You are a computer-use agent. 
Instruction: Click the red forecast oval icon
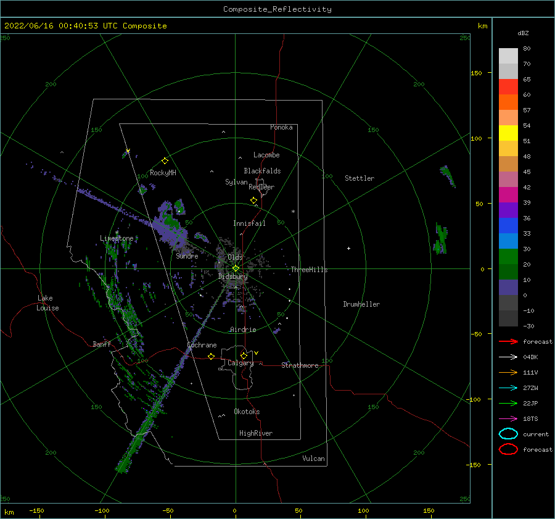(508, 449)
